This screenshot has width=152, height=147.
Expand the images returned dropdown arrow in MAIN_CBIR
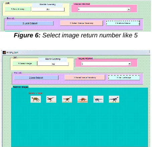point(130,64)
